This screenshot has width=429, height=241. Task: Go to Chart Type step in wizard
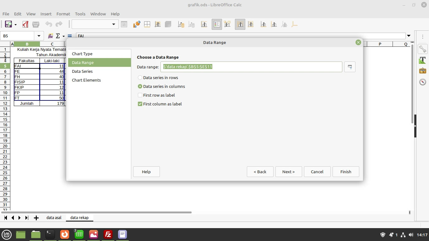point(99,54)
